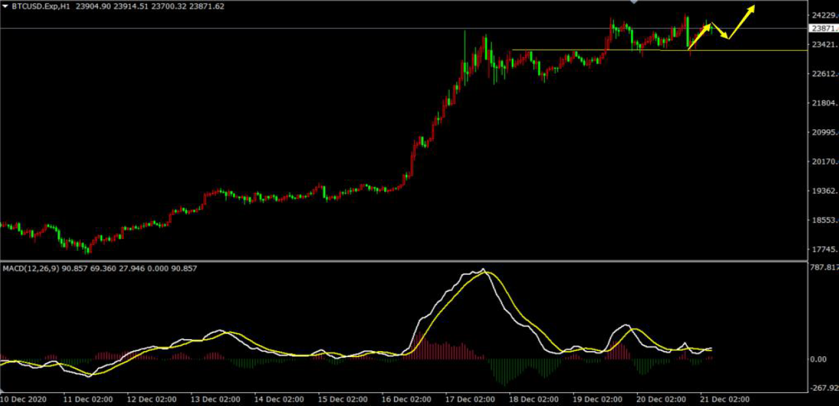Click the chart shift marker on top edge
839x406 pixels.
coord(634,2)
